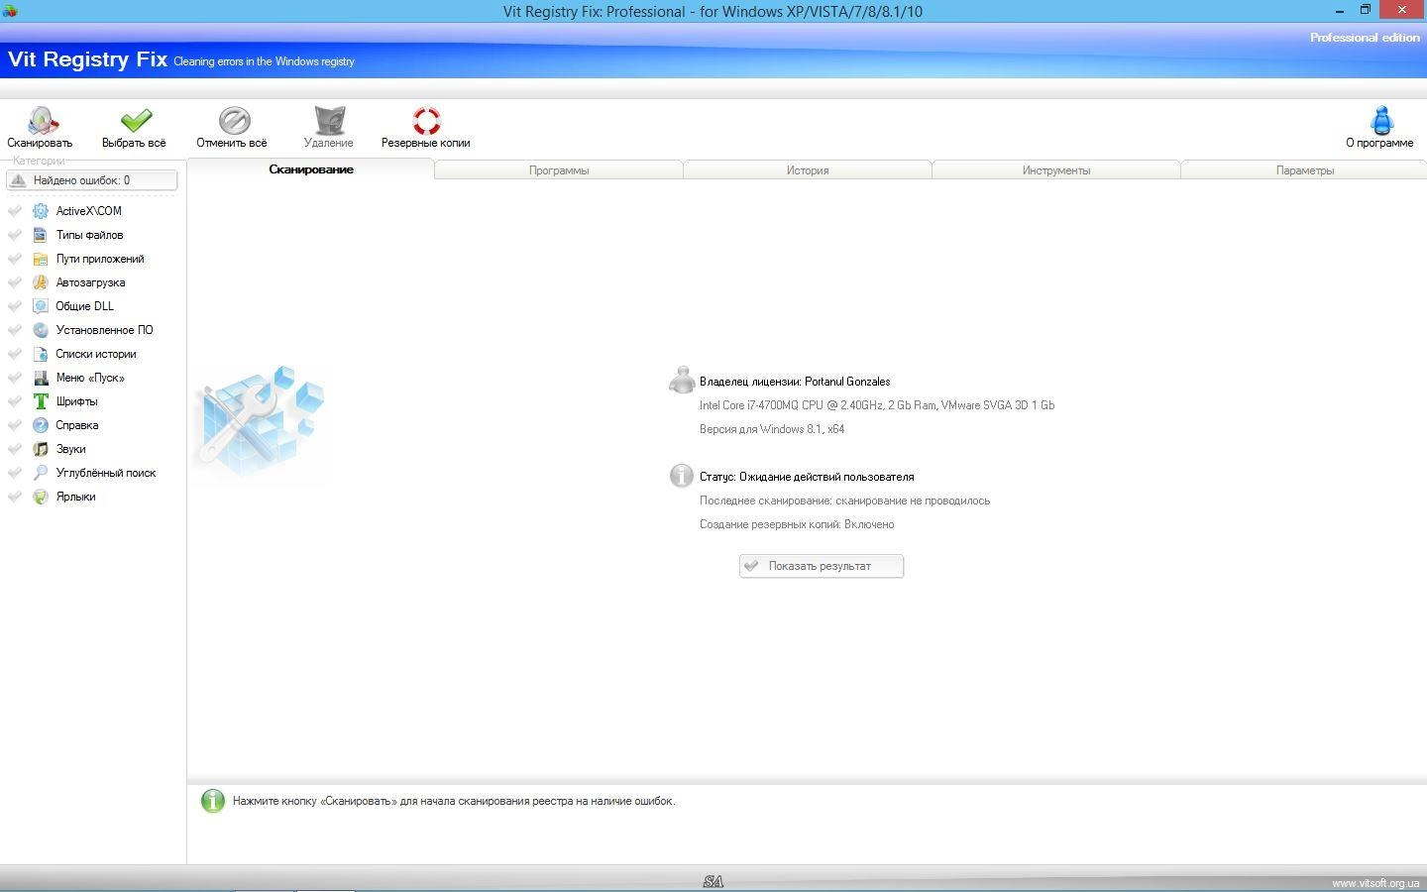Select the Шрифты category icon

click(41, 401)
